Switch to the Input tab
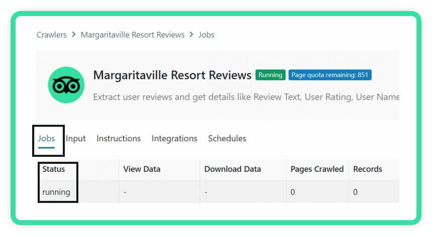437x237 pixels. pyautogui.click(x=76, y=138)
